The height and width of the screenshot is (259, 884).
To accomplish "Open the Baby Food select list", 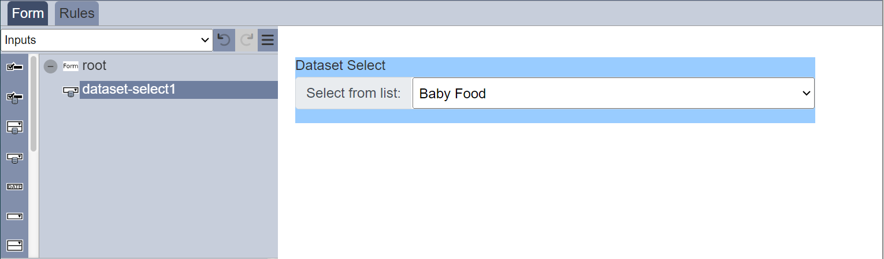I will pyautogui.click(x=613, y=93).
